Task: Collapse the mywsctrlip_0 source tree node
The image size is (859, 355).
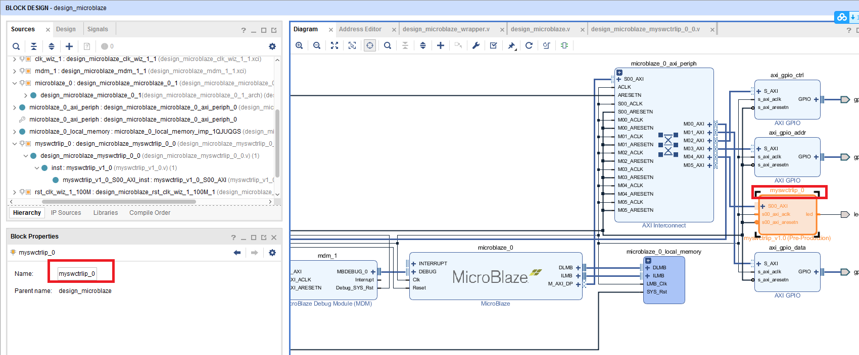Action: (x=14, y=144)
